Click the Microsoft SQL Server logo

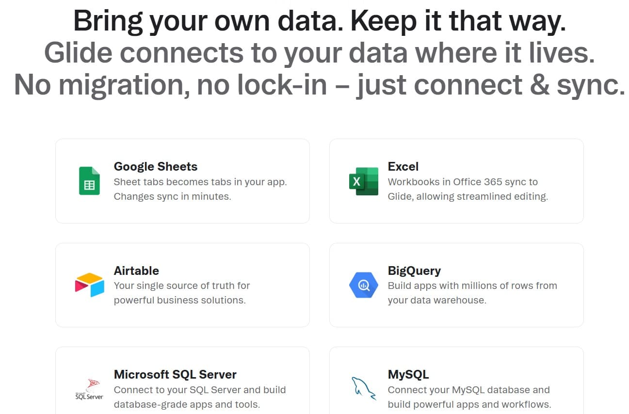coord(89,389)
